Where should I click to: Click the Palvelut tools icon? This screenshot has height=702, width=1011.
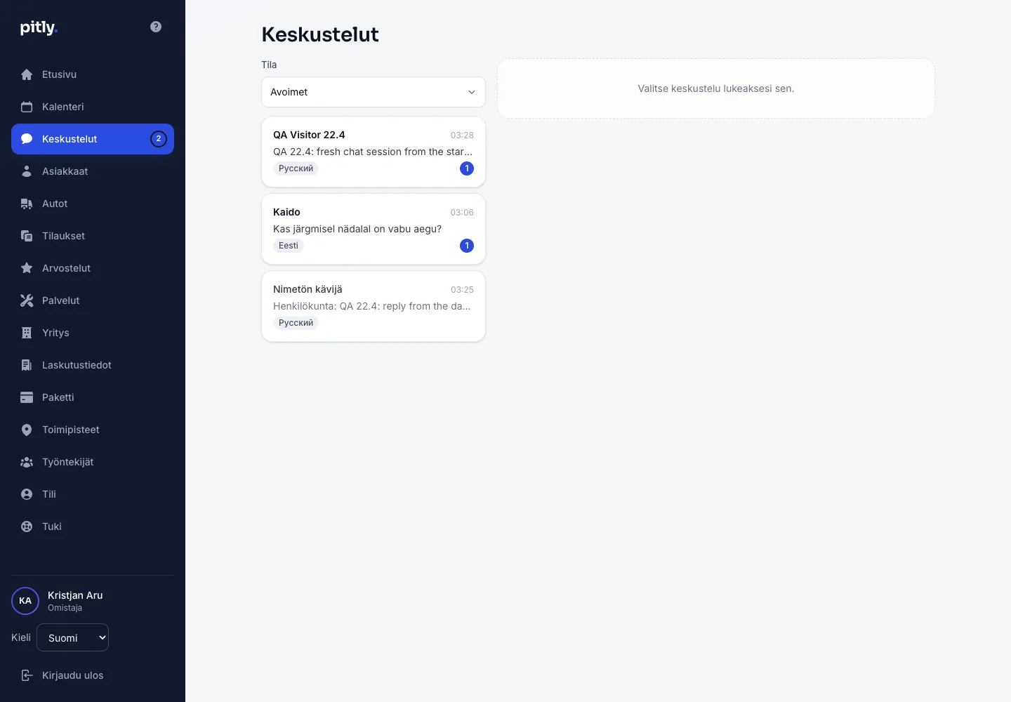[27, 300]
